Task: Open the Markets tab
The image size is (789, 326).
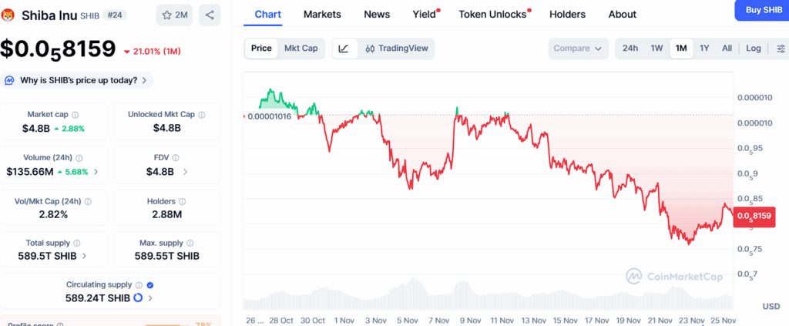Action: click(322, 14)
